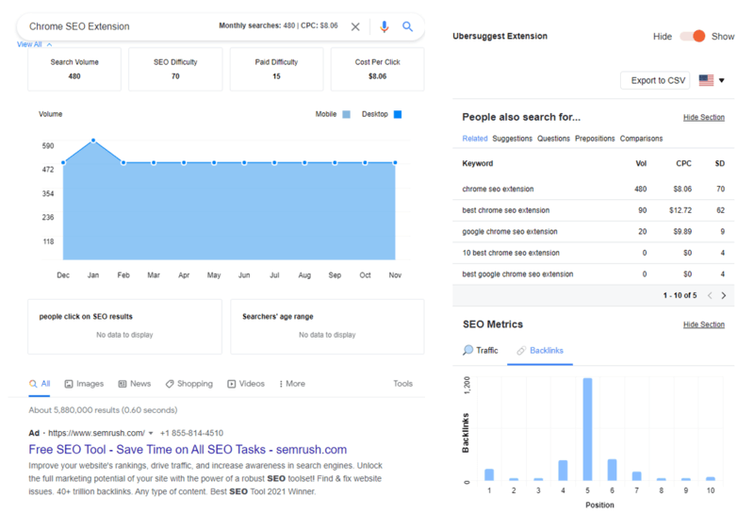Click in the Chrome SEO Extension search field
754x514 pixels.
pyautogui.click(x=113, y=26)
